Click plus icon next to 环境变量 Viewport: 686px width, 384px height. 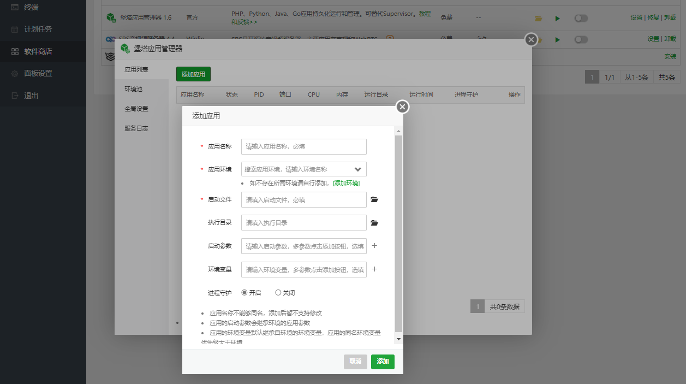(x=374, y=269)
